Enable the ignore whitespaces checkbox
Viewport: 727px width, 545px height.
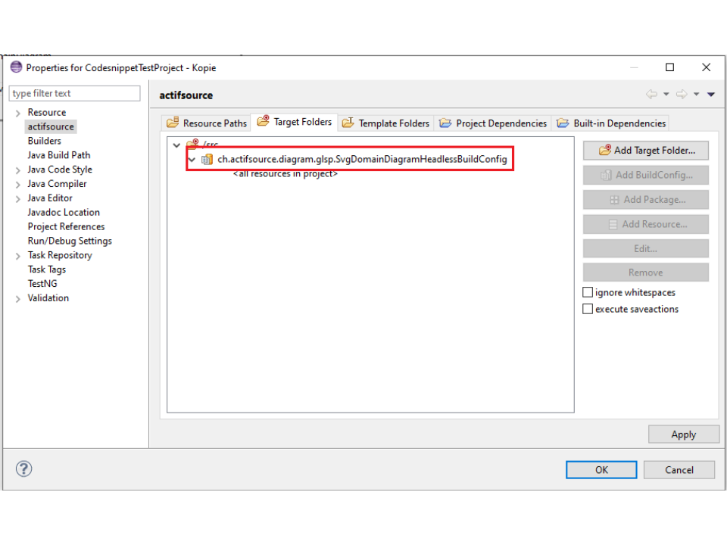pos(588,292)
